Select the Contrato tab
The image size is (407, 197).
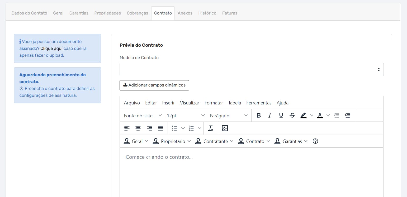click(163, 13)
